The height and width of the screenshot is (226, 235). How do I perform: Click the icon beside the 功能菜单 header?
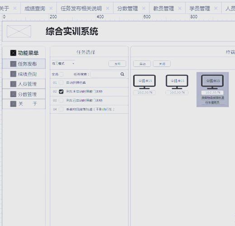click(13, 53)
